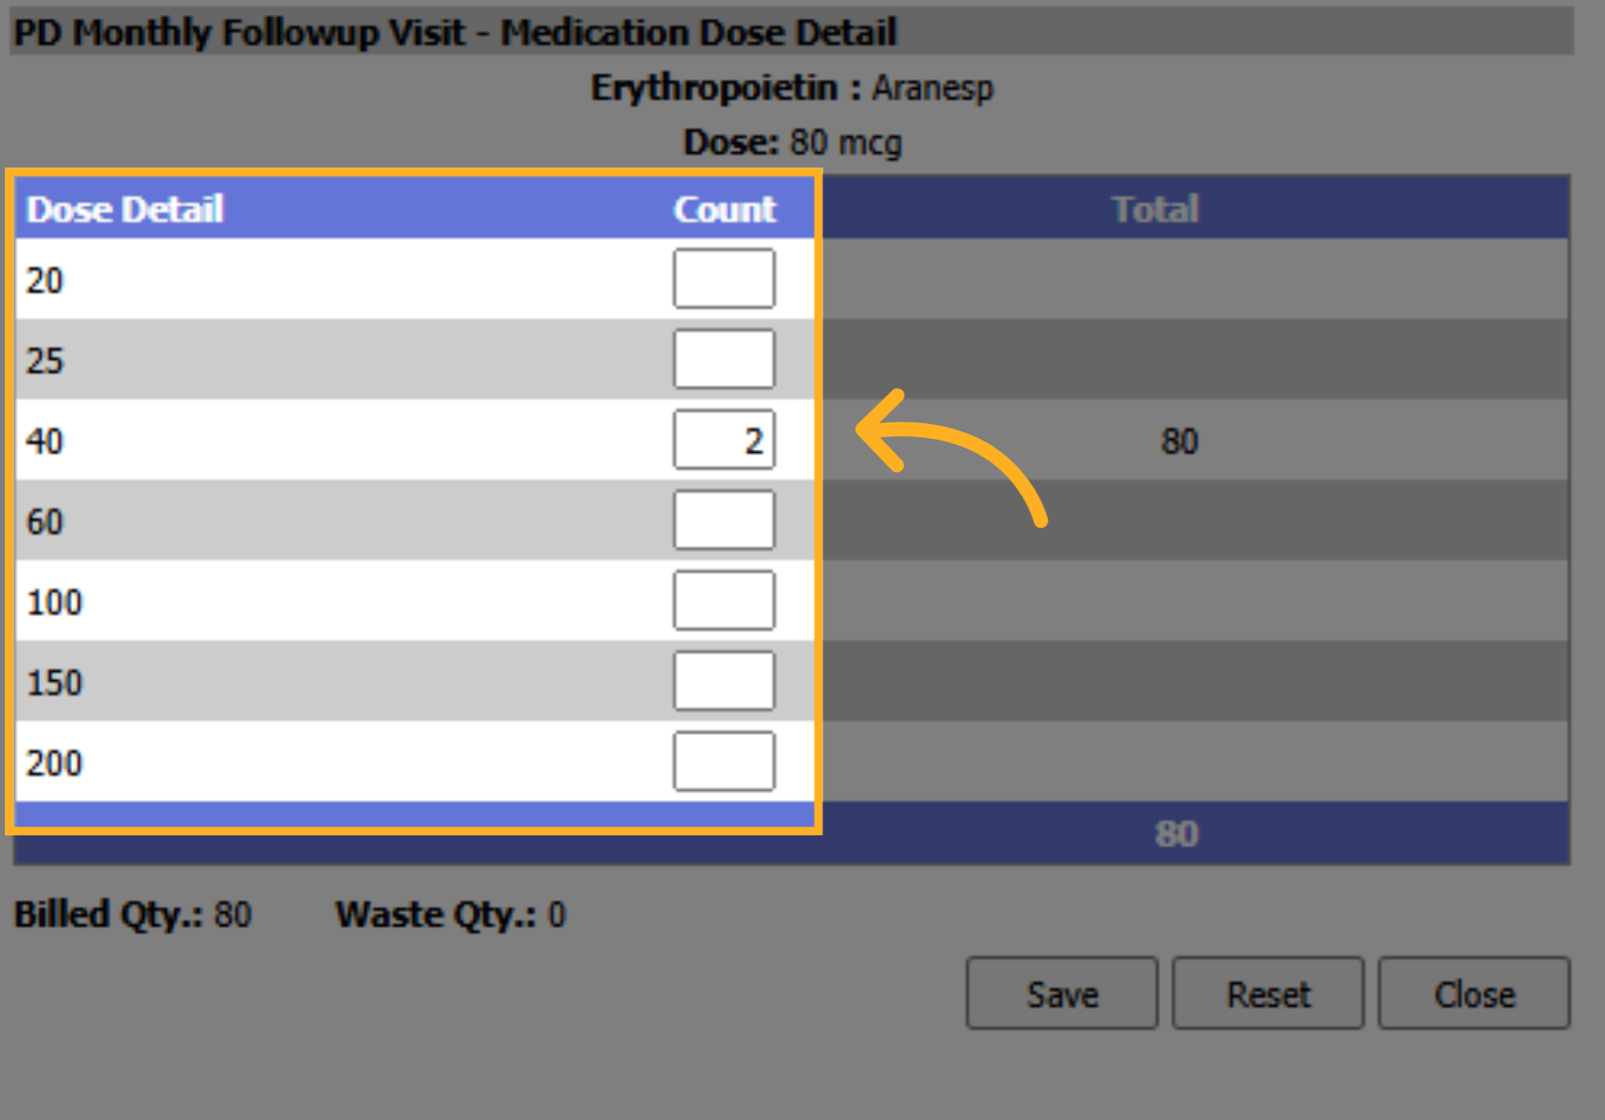The image size is (1605, 1120).
Task: Click the dose label 25
Action: [45, 361]
